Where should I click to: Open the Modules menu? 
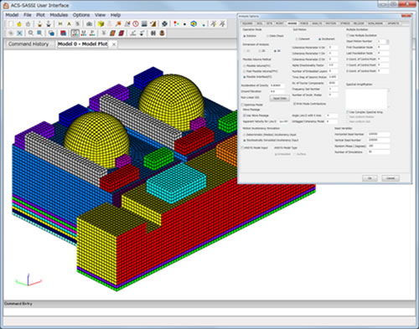(59, 15)
